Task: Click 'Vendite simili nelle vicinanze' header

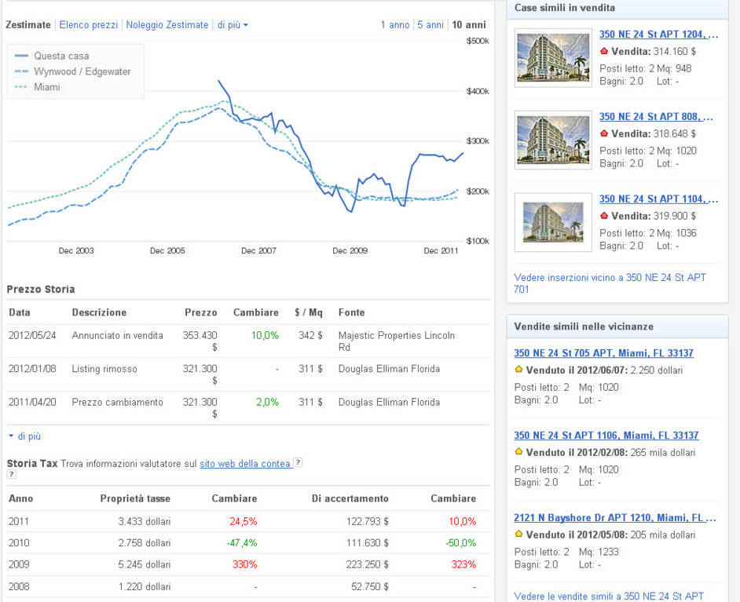Action: click(584, 327)
